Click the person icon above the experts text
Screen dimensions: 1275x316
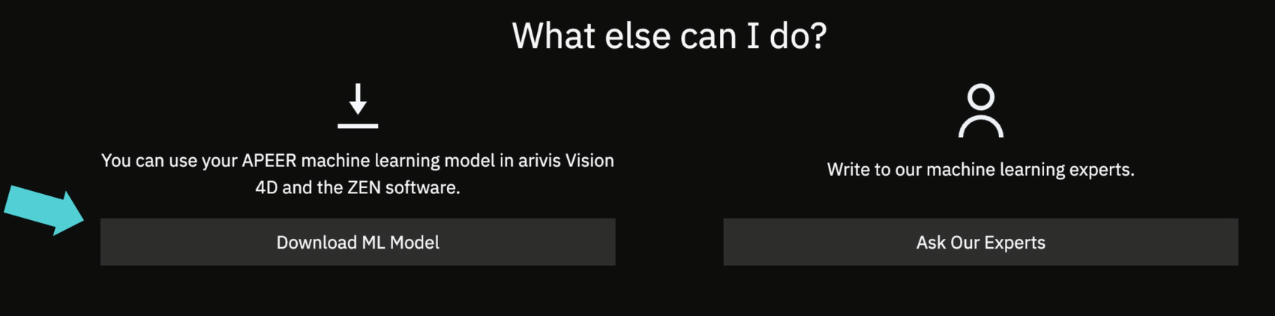[980, 111]
